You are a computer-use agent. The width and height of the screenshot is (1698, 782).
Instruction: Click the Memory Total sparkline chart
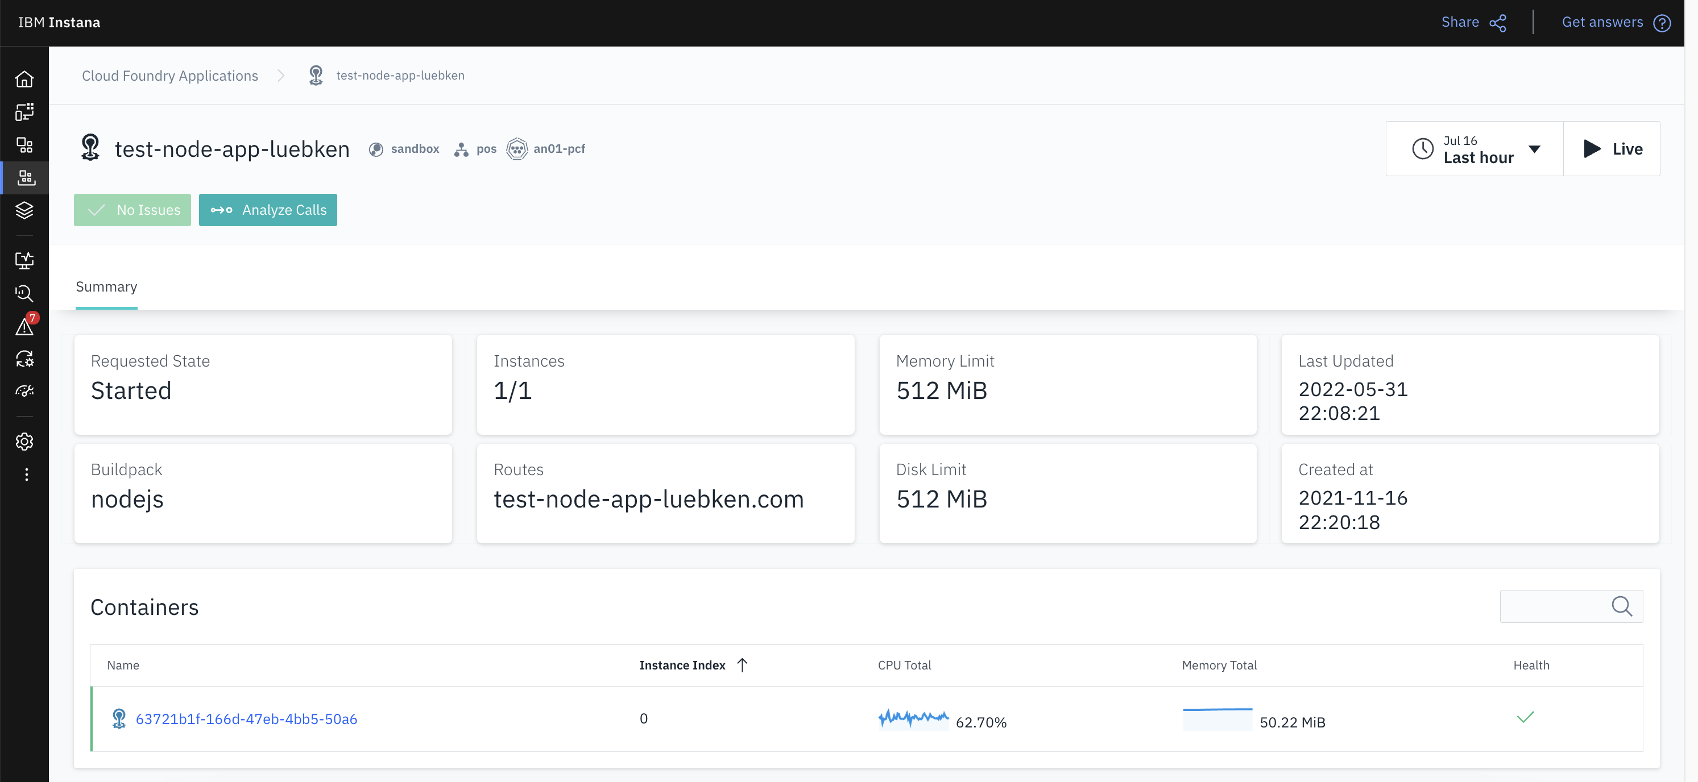pyautogui.click(x=1217, y=718)
